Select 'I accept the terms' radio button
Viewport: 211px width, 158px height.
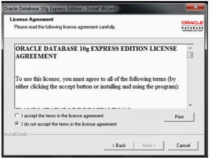(17, 115)
